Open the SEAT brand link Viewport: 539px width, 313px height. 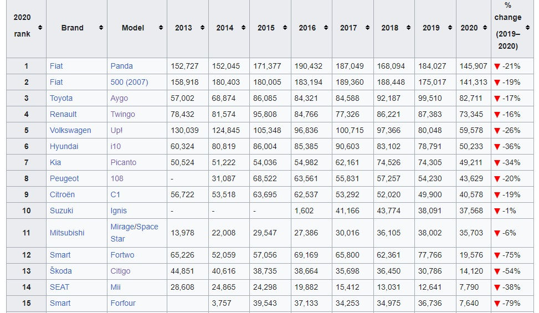pos(59,287)
